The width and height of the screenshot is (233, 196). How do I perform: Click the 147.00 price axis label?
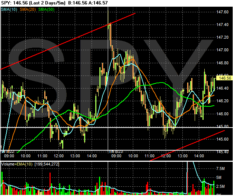coord(223,50)
